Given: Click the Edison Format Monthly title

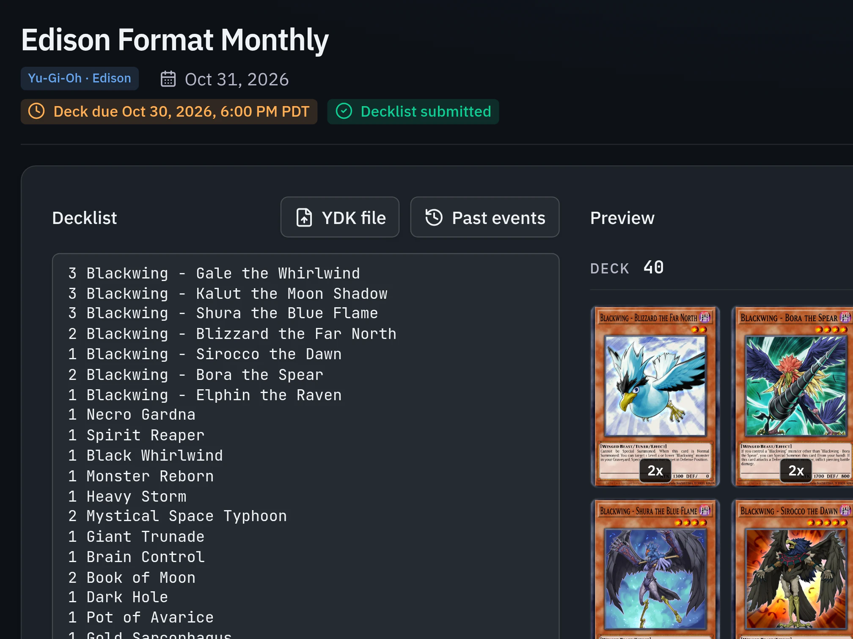Looking at the screenshot, I should click(x=175, y=40).
